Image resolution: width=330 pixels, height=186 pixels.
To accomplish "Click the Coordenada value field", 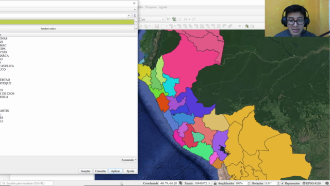I will coord(168,183).
